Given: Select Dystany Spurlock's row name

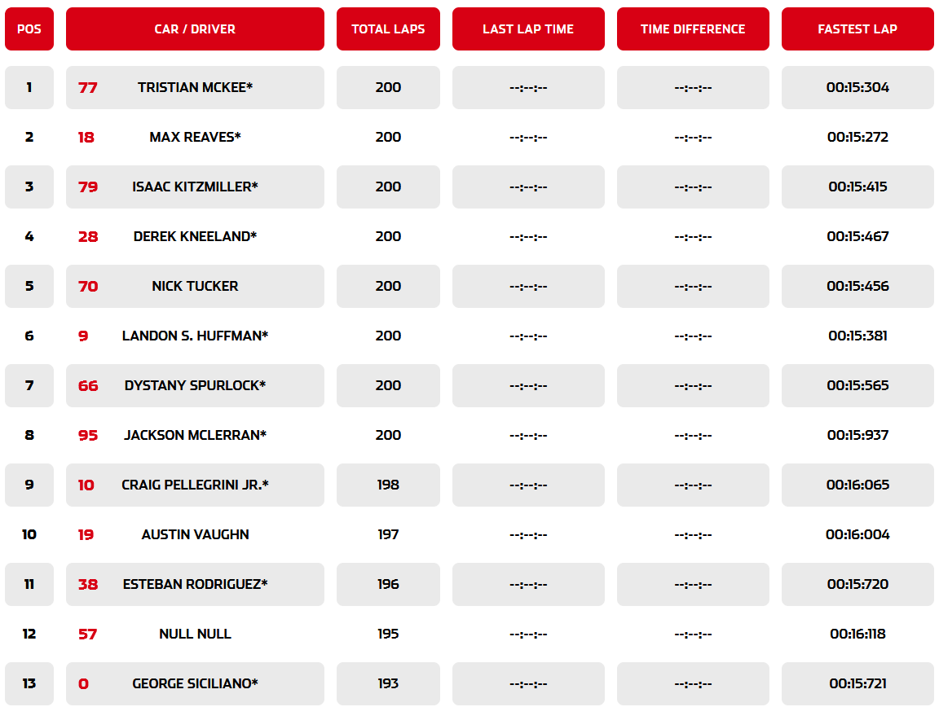Looking at the screenshot, I should [195, 385].
